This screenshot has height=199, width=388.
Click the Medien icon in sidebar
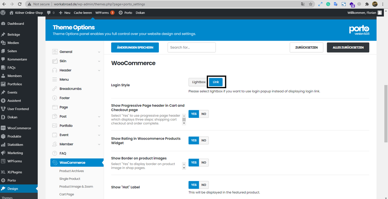click(x=3, y=43)
